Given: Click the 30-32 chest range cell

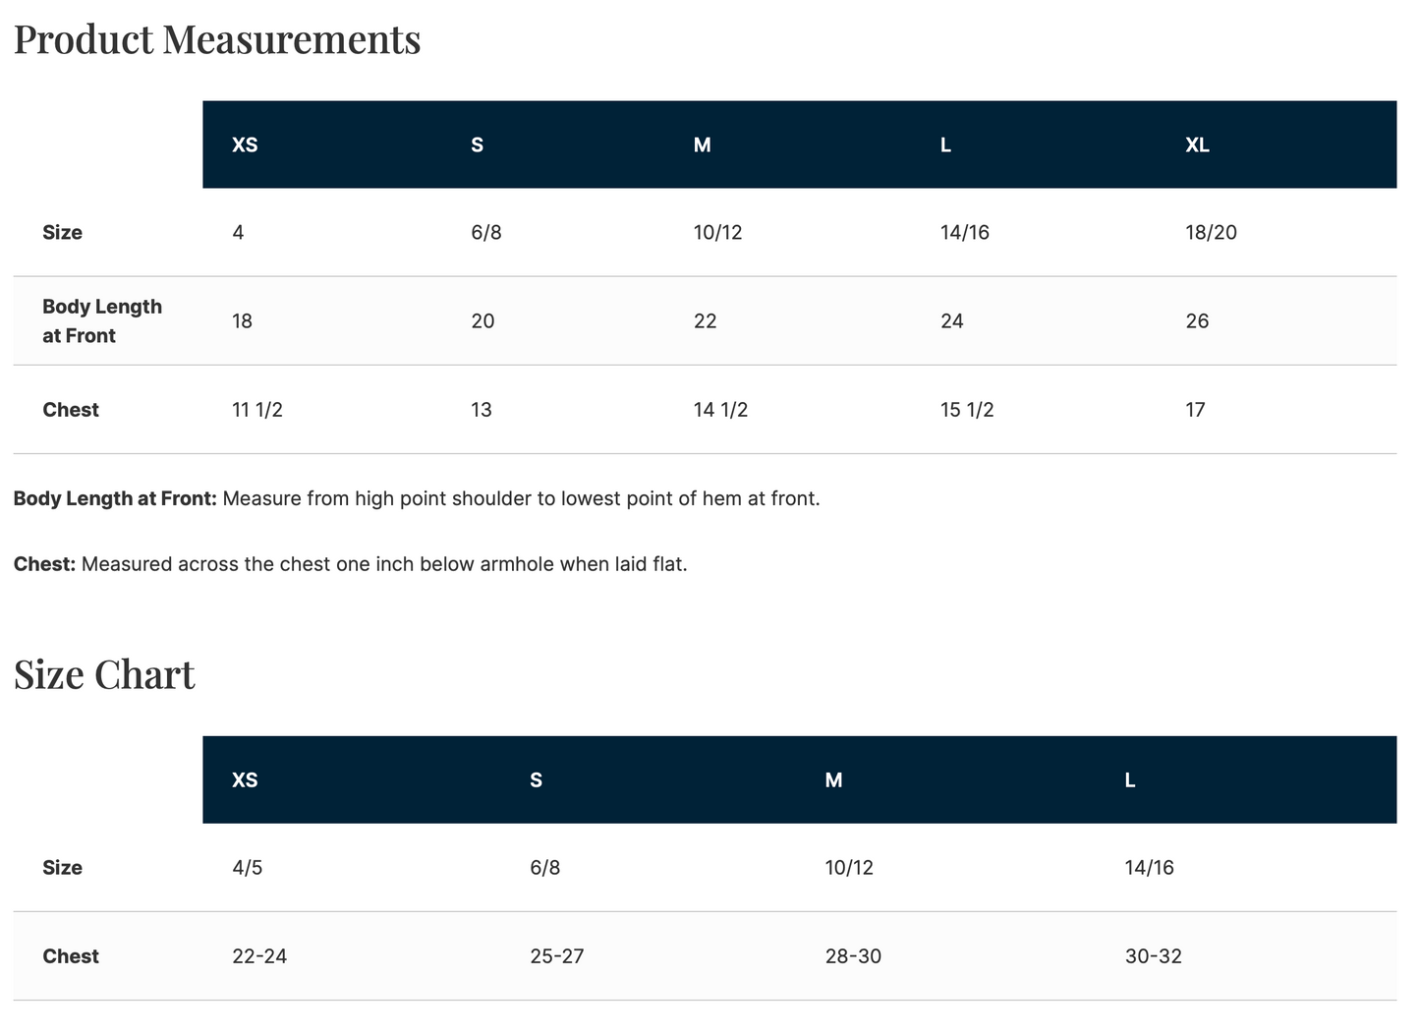Looking at the screenshot, I should [x=1153, y=956].
